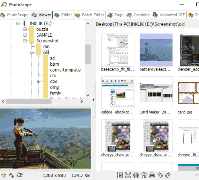Expand the SAMPLE folder node

pos(25,35)
